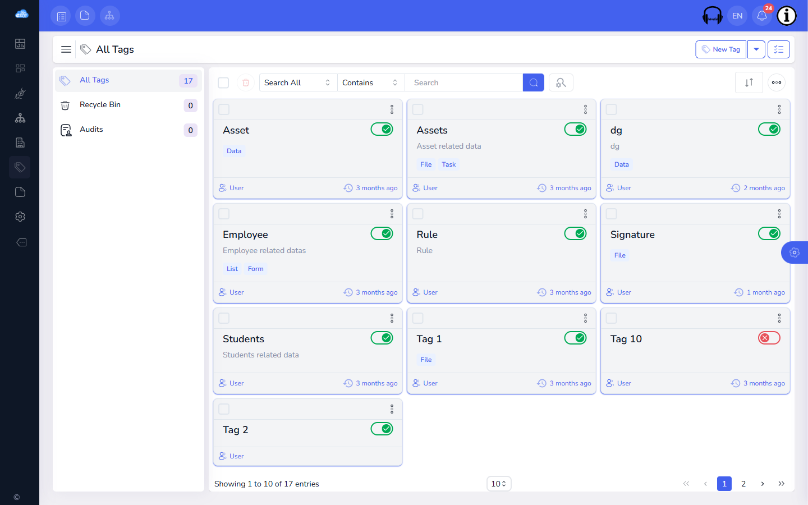The width and height of the screenshot is (808, 505).
Task: Select All Tags in the side panel
Action: point(128,80)
